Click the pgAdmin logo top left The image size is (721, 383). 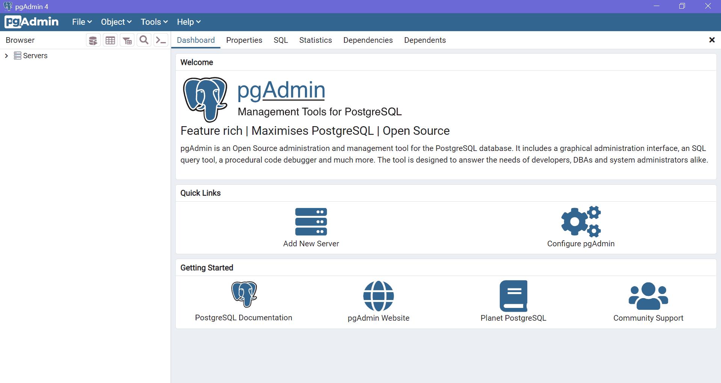tap(32, 22)
